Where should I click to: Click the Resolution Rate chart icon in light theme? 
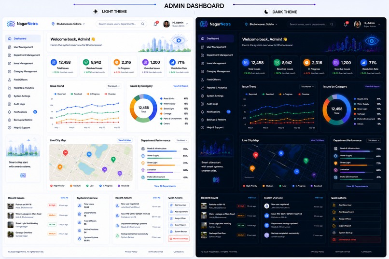[172, 62]
